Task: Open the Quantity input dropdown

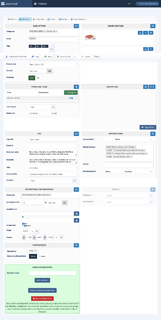Action: coord(129,202)
